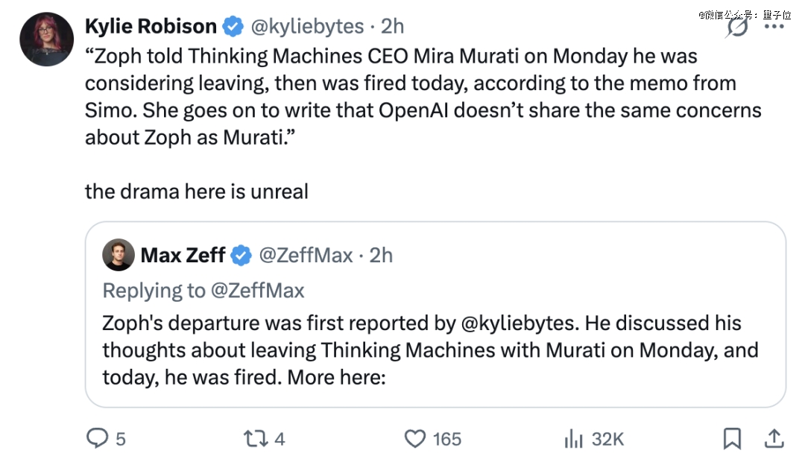Open the quoted tweet body text

click(x=417, y=351)
